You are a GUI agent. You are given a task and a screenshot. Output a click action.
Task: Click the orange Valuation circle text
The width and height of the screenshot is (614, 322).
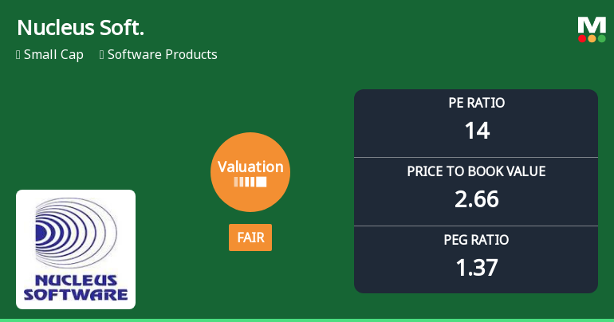(250, 167)
